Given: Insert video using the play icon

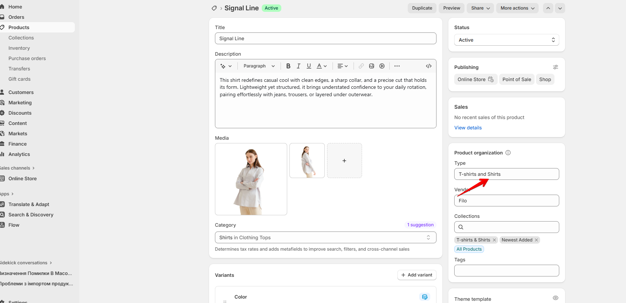Looking at the screenshot, I should pos(382,66).
